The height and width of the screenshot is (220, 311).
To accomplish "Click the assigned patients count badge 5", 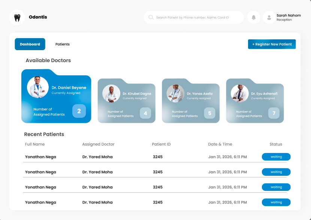I will [210, 113].
